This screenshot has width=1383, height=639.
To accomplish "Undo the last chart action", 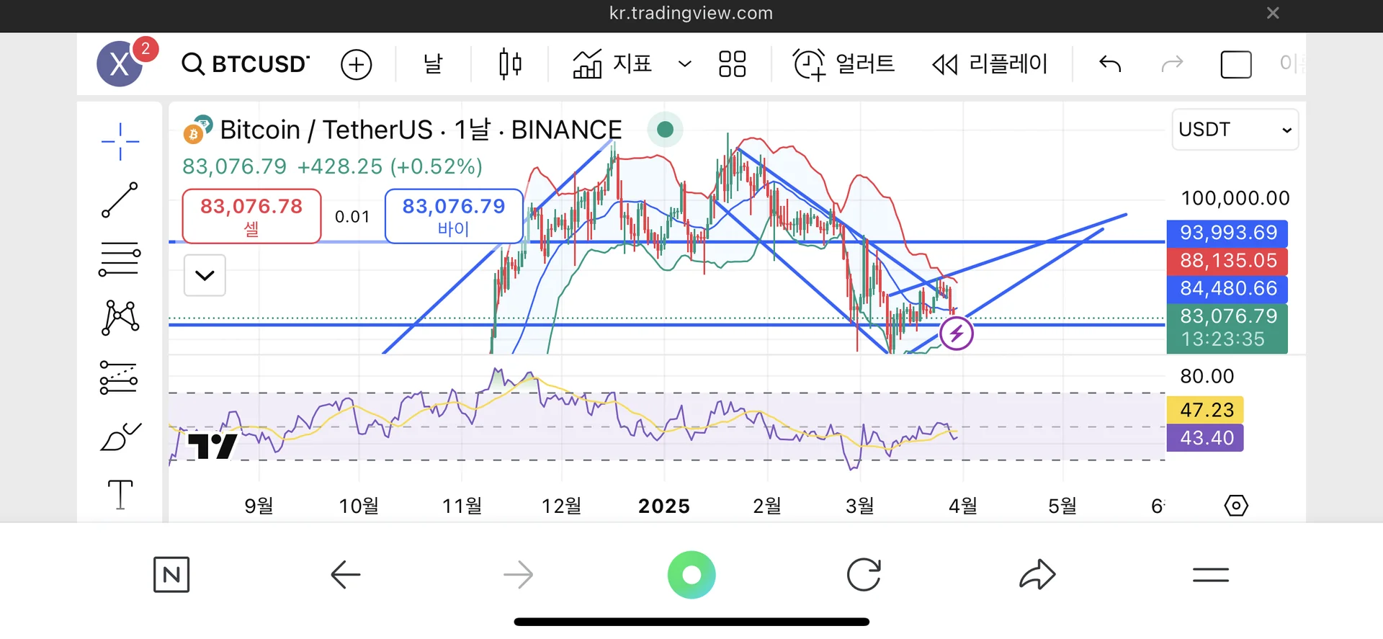I will pyautogui.click(x=1110, y=64).
